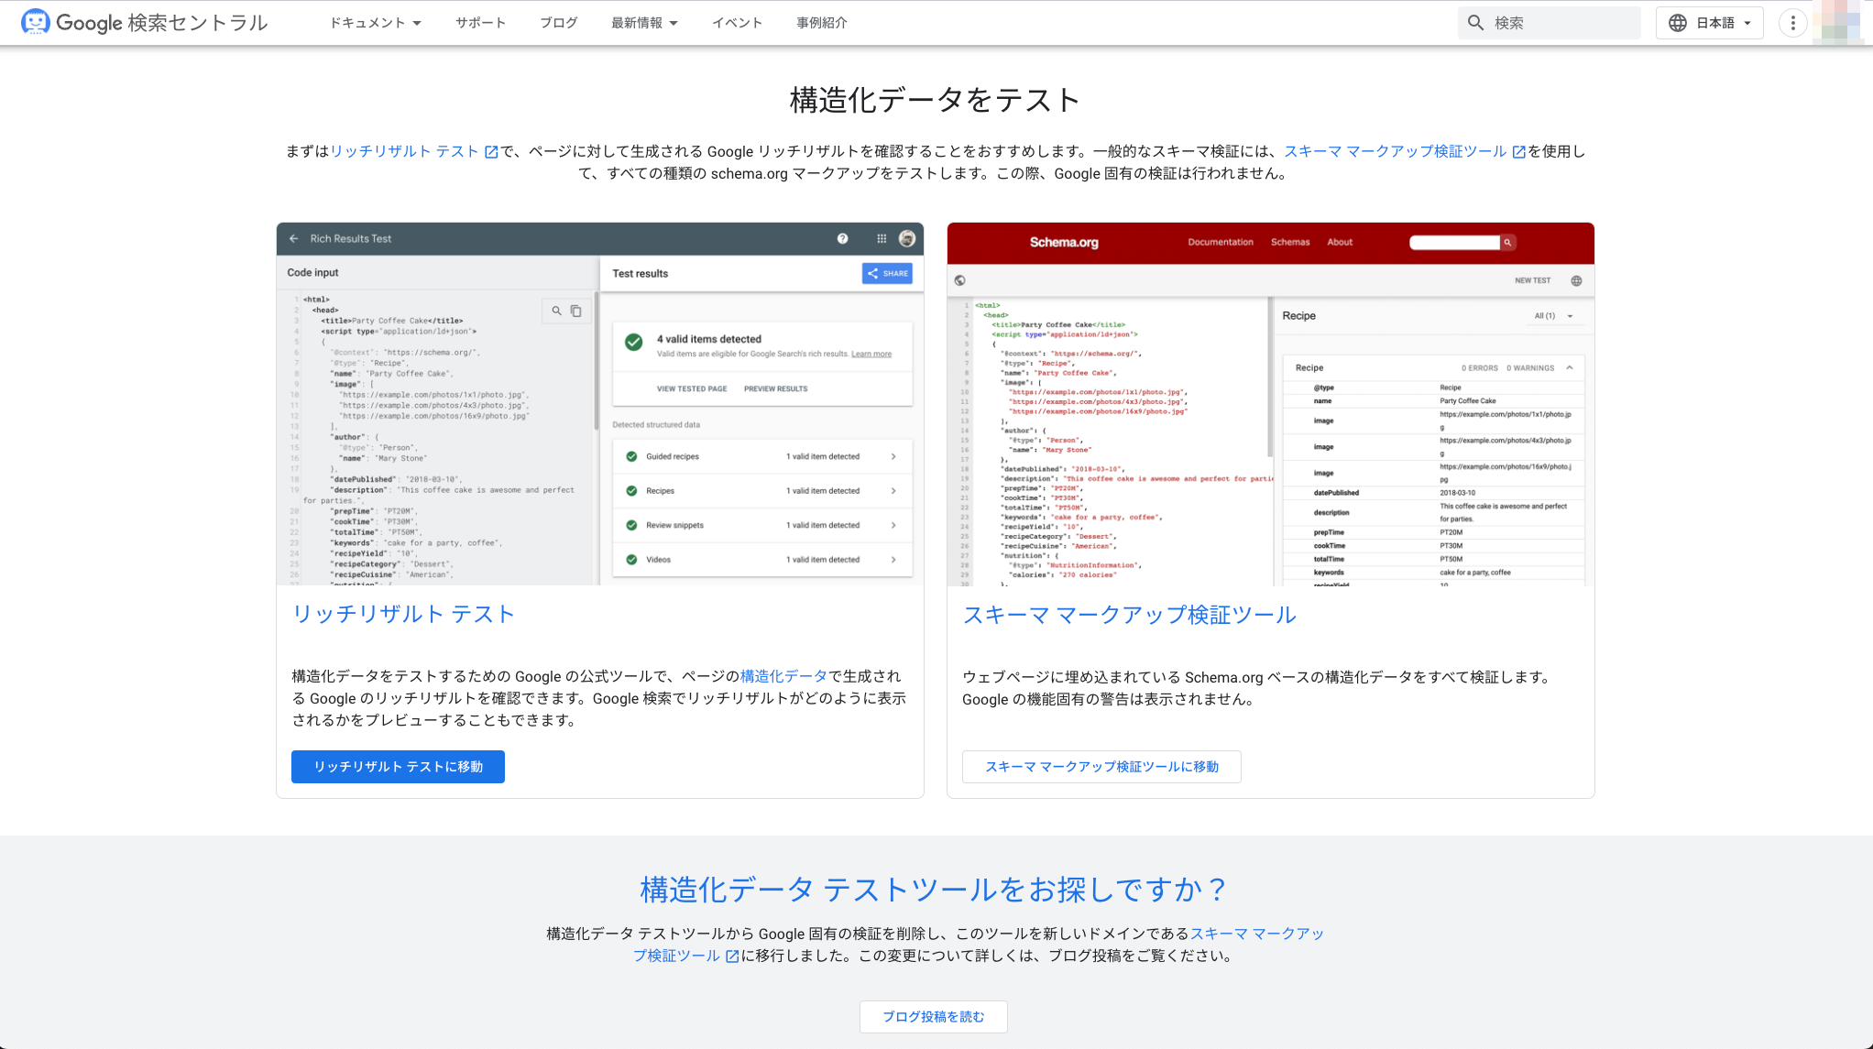1873x1049 pixels.
Task: Click the magnifier icon in search box
Action: coord(1475,23)
